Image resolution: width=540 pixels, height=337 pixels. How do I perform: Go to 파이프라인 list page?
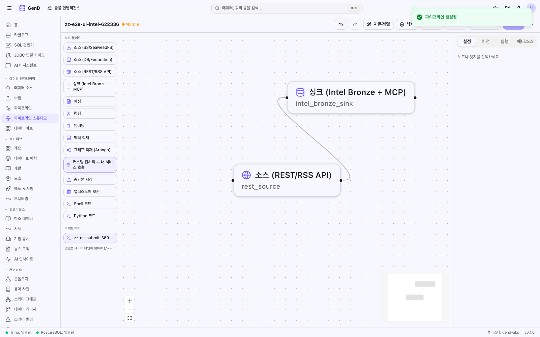30,108
